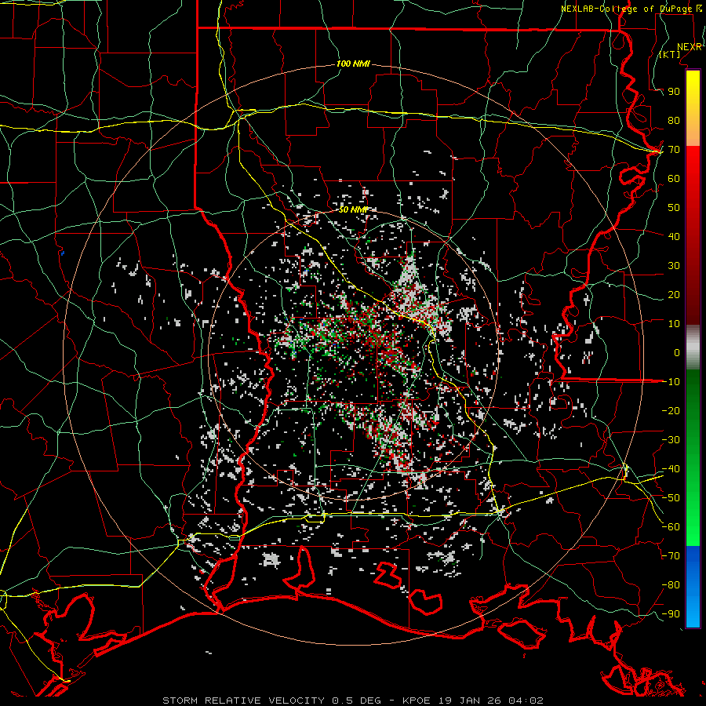Click the -30 value on the velocity scale
Viewport: 706px width, 706px height.
tap(671, 440)
